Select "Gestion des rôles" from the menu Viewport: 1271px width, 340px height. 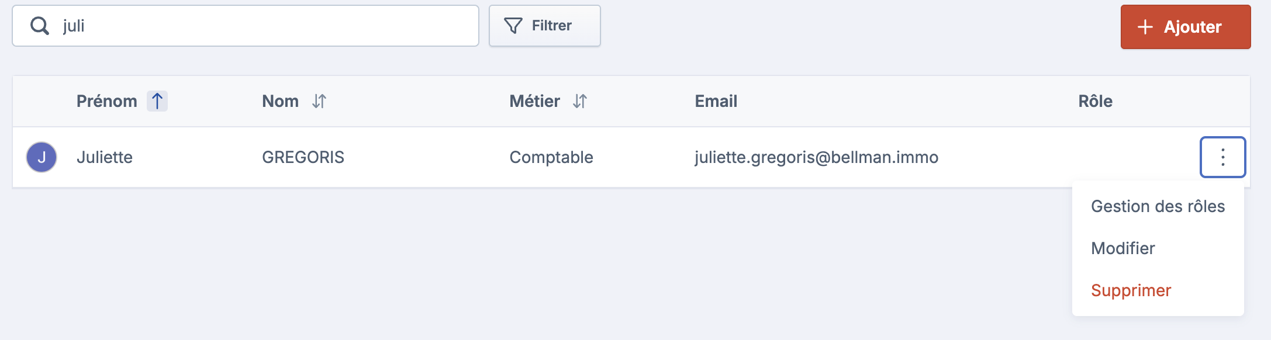pos(1158,206)
